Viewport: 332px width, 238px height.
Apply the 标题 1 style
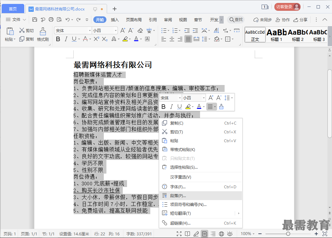[276, 35]
